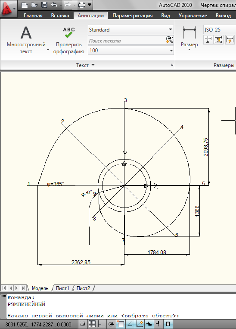Screen dimensions: 236x329
Task: Go to the previous layout tab arrow
Action: click(x=11, y=288)
